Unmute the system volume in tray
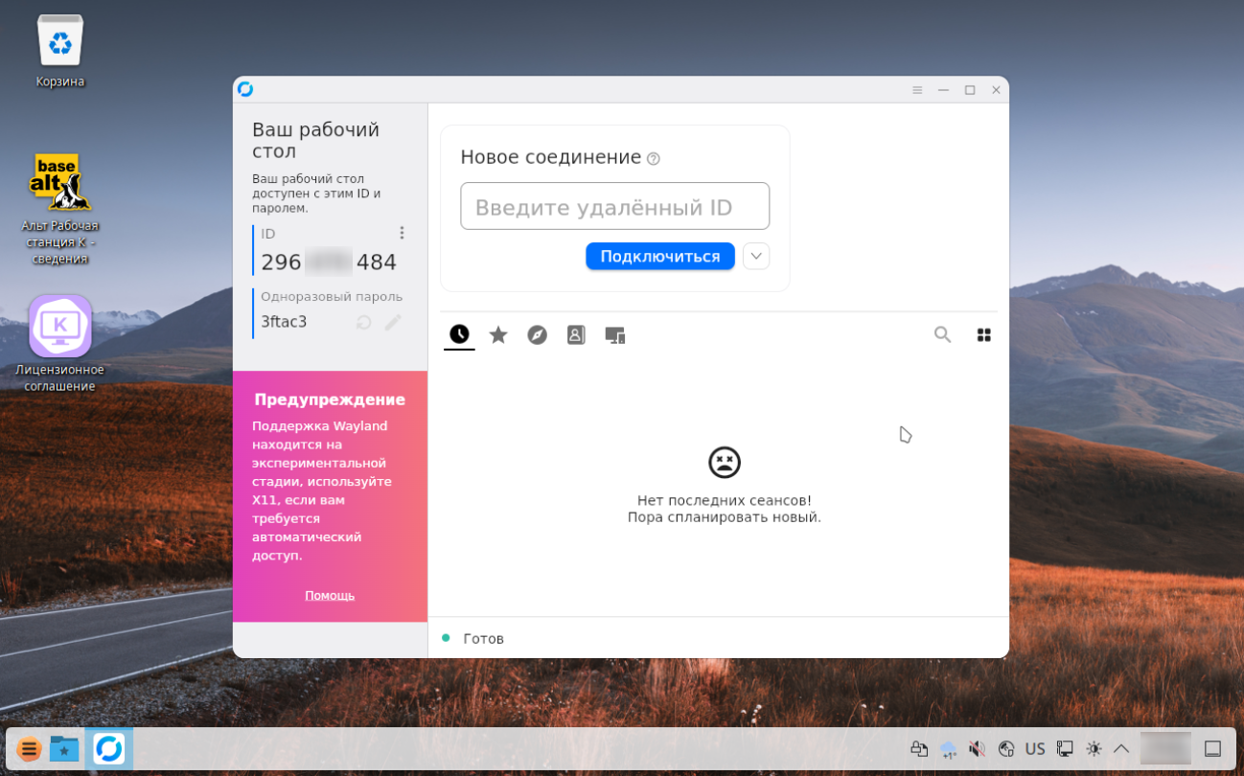 [978, 748]
